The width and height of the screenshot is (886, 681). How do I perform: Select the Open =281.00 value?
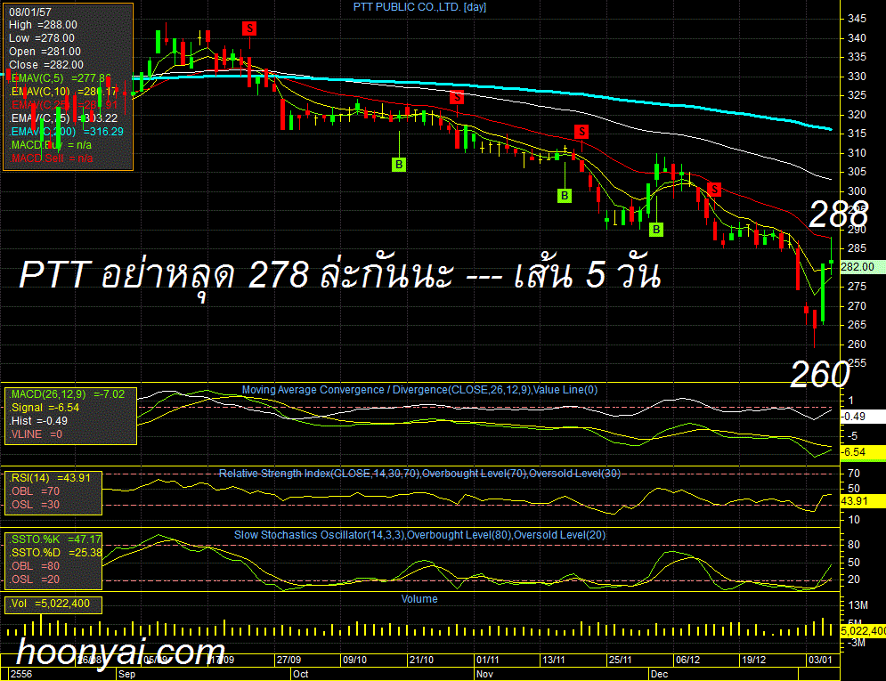(45, 52)
